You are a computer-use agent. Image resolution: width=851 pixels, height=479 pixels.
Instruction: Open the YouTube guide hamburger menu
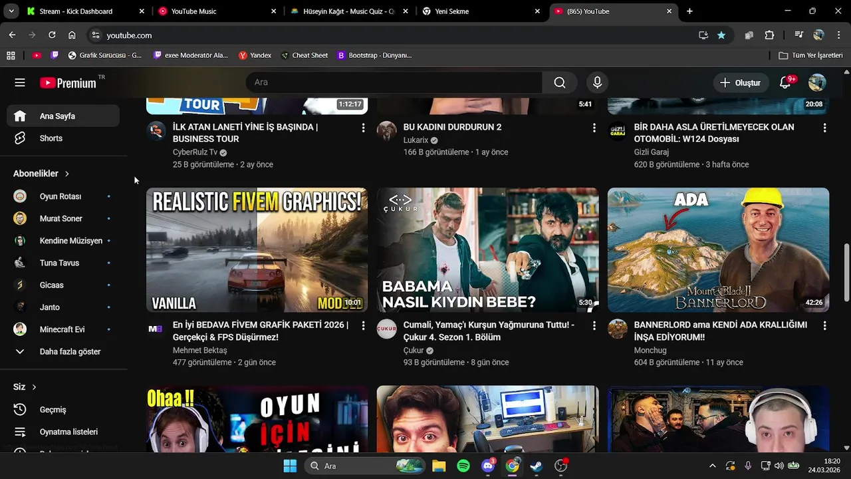(20, 82)
